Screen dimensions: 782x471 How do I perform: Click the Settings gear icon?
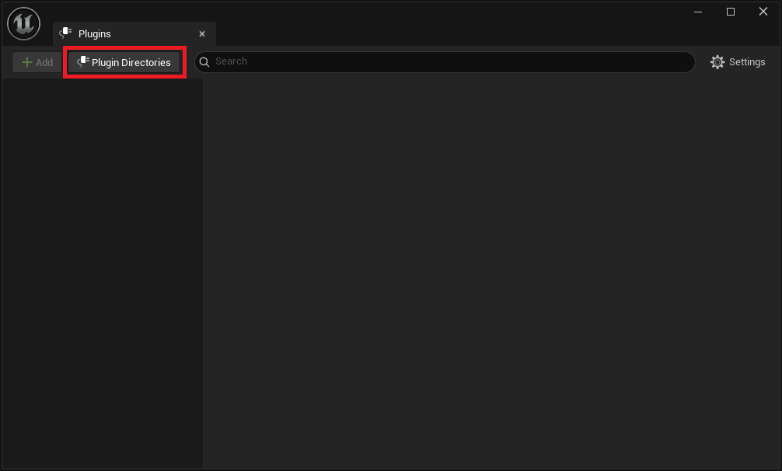pos(717,62)
